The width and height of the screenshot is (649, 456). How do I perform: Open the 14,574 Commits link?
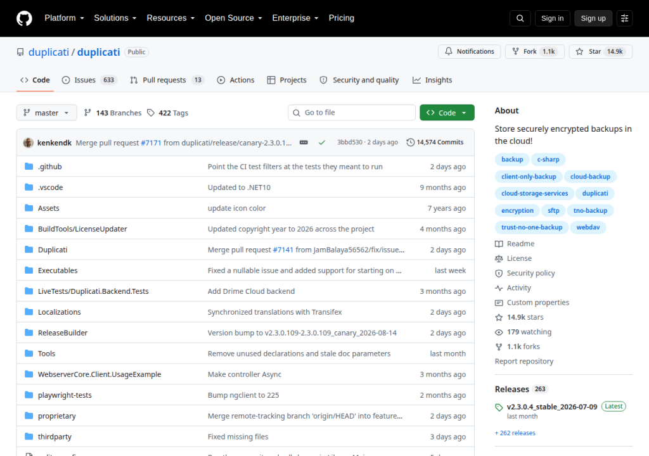tap(435, 142)
